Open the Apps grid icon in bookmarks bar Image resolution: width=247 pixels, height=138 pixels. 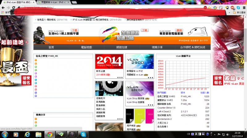[x=2, y=12]
